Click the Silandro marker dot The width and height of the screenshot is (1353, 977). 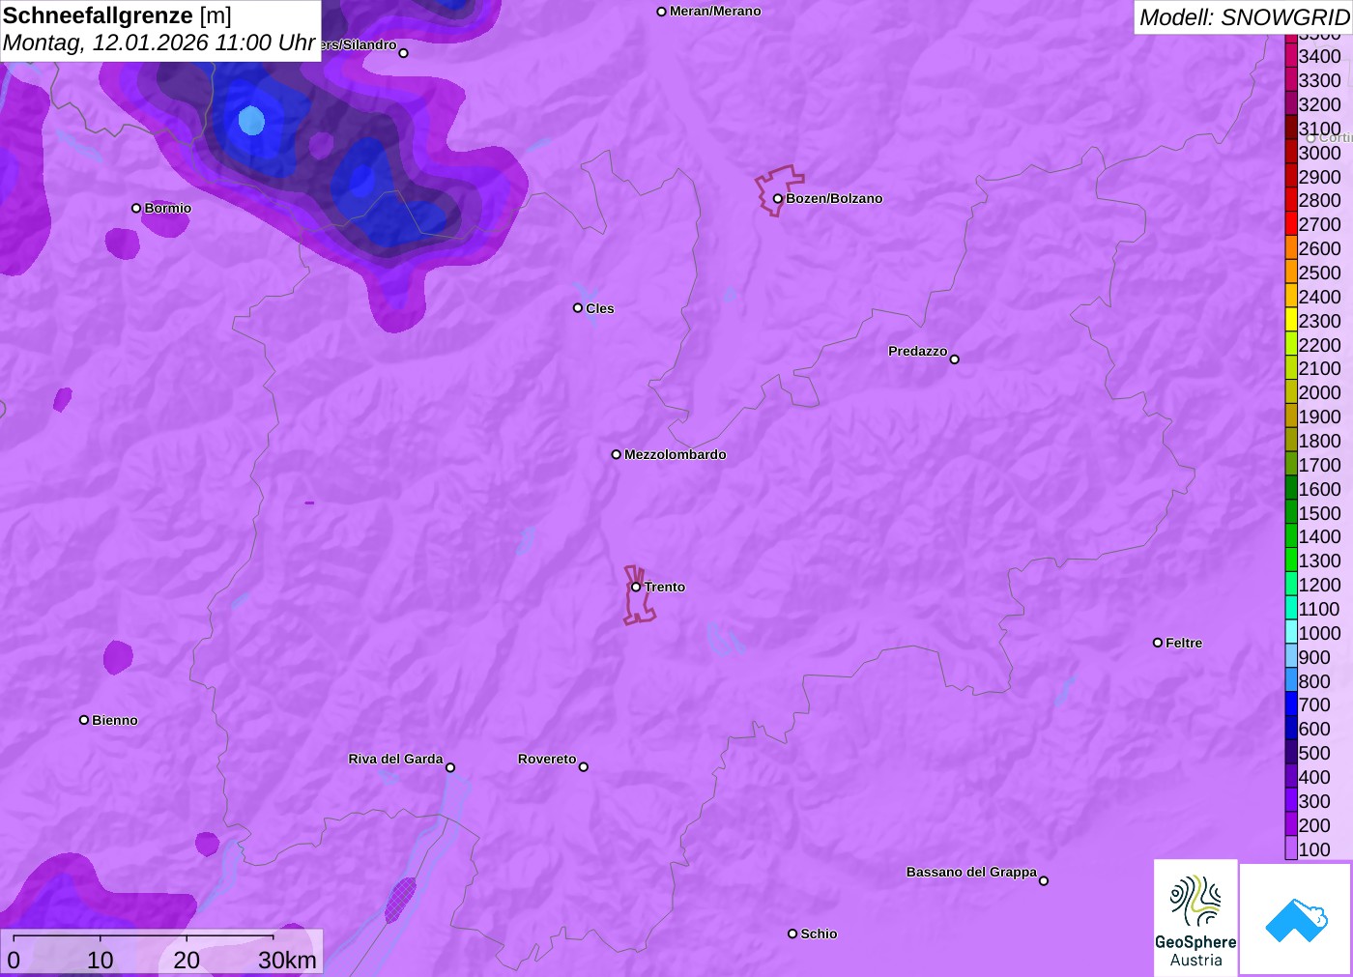(x=404, y=53)
